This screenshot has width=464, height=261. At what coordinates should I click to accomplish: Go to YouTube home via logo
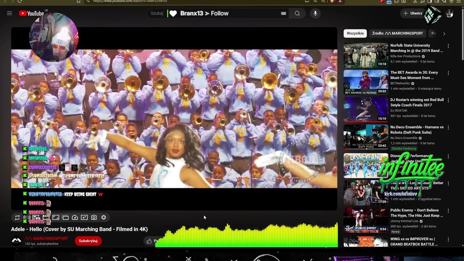tap(31, 13)
